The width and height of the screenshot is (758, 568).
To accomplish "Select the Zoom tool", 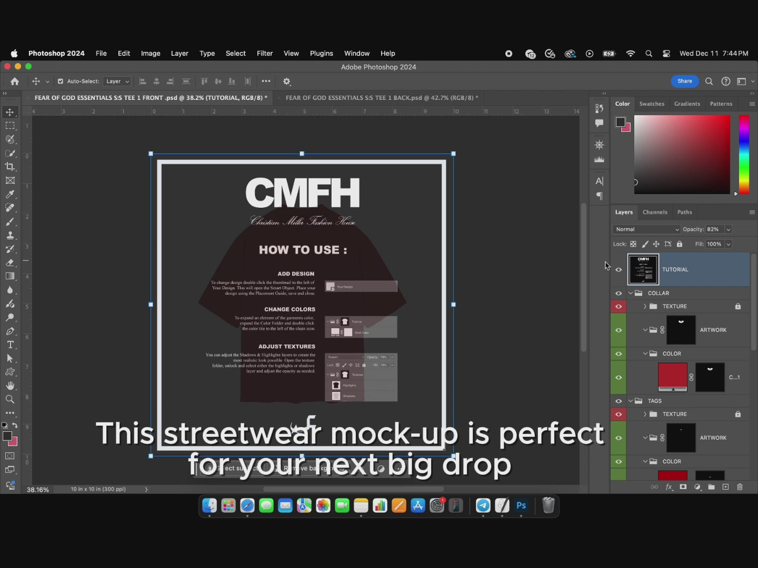I will click(10, 399).
